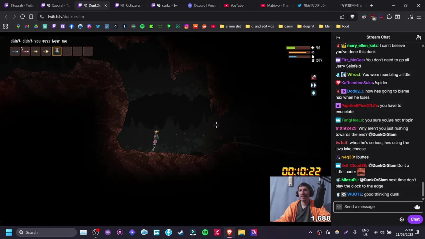Go back to the previous page
Screen dimensions: 425x239
click(x=6, y=17)
